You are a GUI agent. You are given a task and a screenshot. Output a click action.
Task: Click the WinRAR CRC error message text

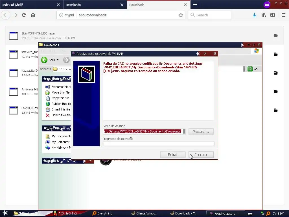pyautogui.click(x=153, y=67)
